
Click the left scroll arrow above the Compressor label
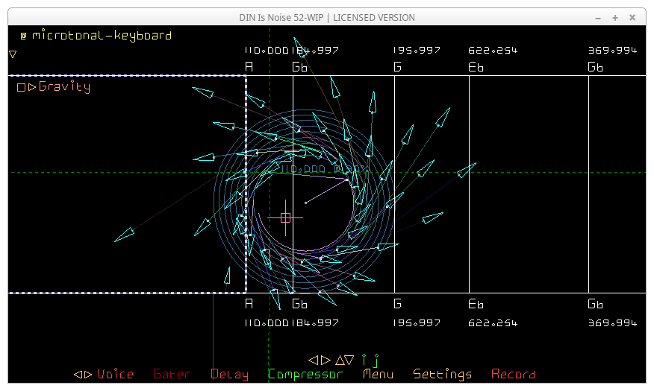click(314, 360)
